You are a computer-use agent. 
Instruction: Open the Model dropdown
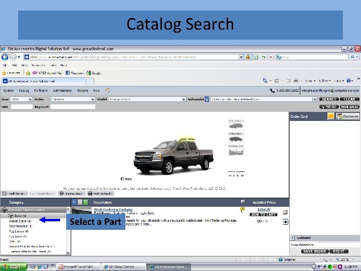click(x=147, y=99)
